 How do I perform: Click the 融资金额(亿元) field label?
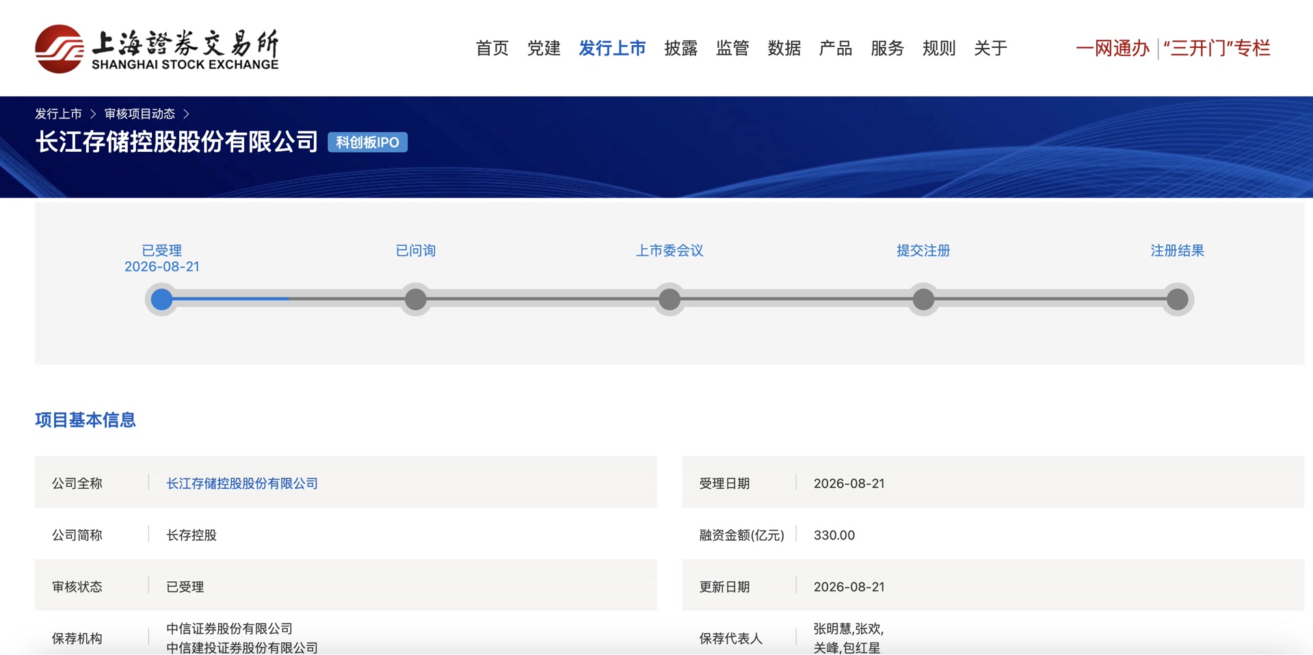point(742,535)
